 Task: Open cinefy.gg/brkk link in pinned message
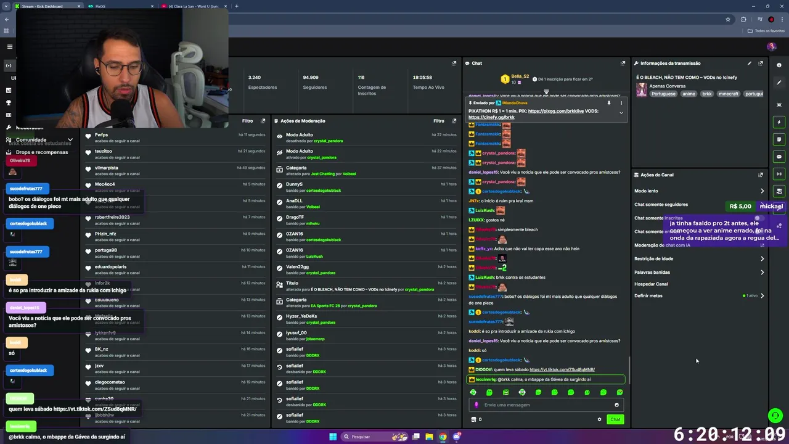491,117
